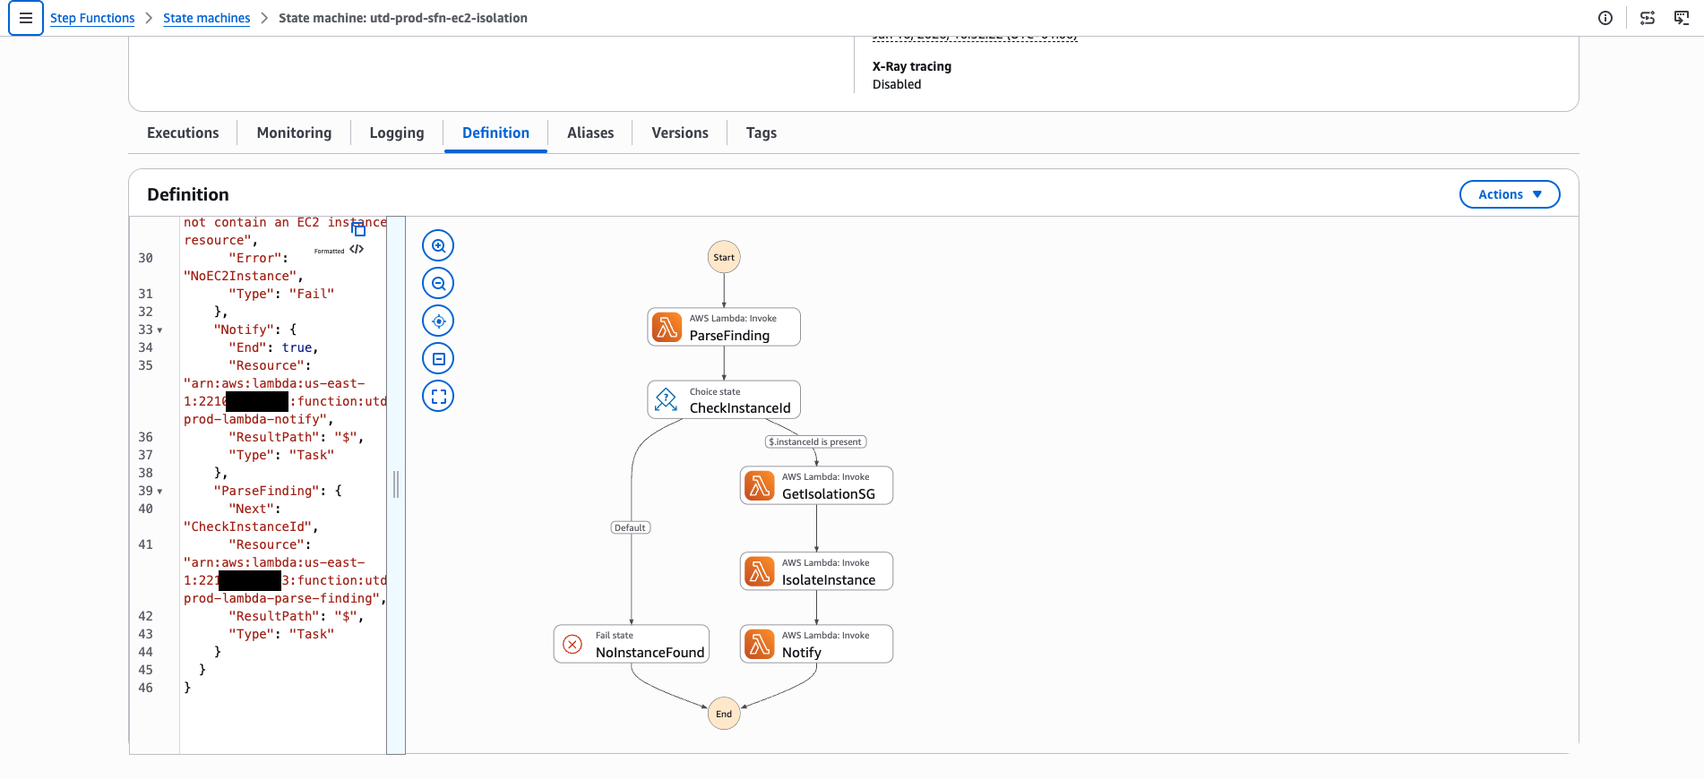Screen dimensions: 1704x779
Task: Open the Actions dropdown menu
Action: point(1510,194)
